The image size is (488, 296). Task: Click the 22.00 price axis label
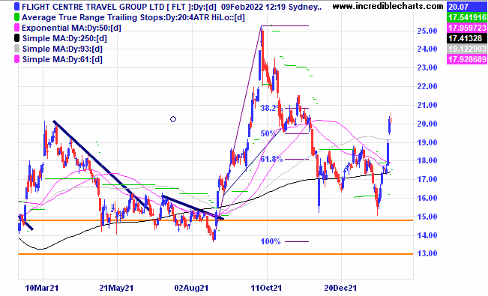(x=427, y=86)
